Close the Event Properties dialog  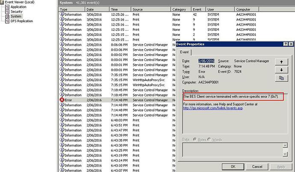(x=291, y=44)
